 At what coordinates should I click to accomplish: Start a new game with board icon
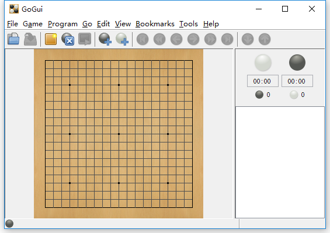click(51, 39)
